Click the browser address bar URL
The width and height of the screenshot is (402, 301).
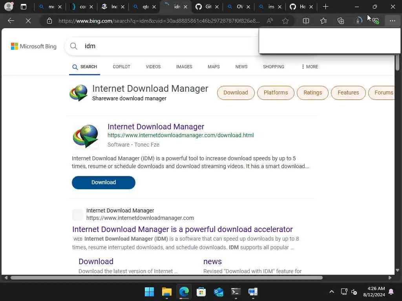point(159,21)
